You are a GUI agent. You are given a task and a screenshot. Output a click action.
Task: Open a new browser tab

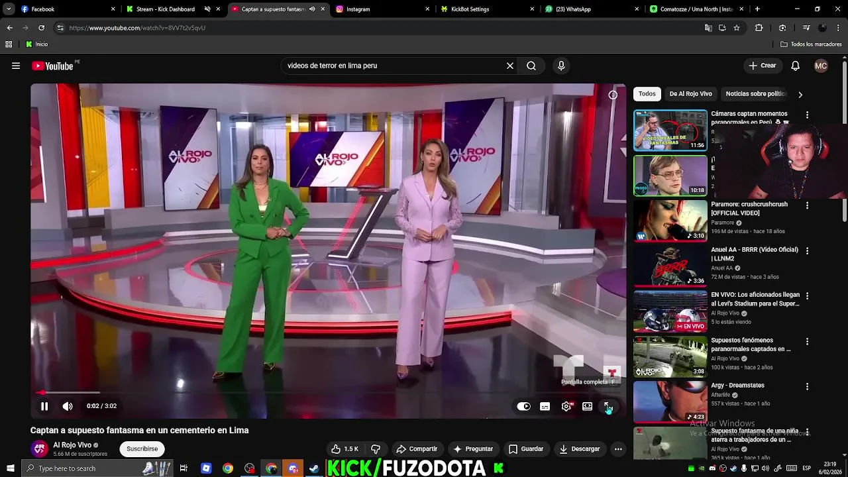pyautogui.click(x=757, y=9)
